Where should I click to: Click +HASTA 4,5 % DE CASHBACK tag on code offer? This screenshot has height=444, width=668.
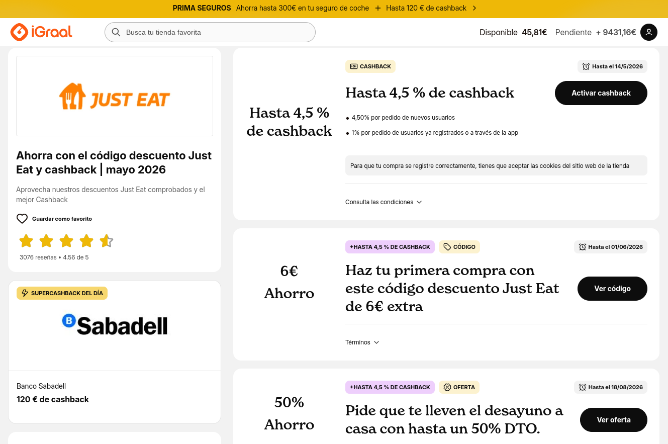tap(390, 247)
